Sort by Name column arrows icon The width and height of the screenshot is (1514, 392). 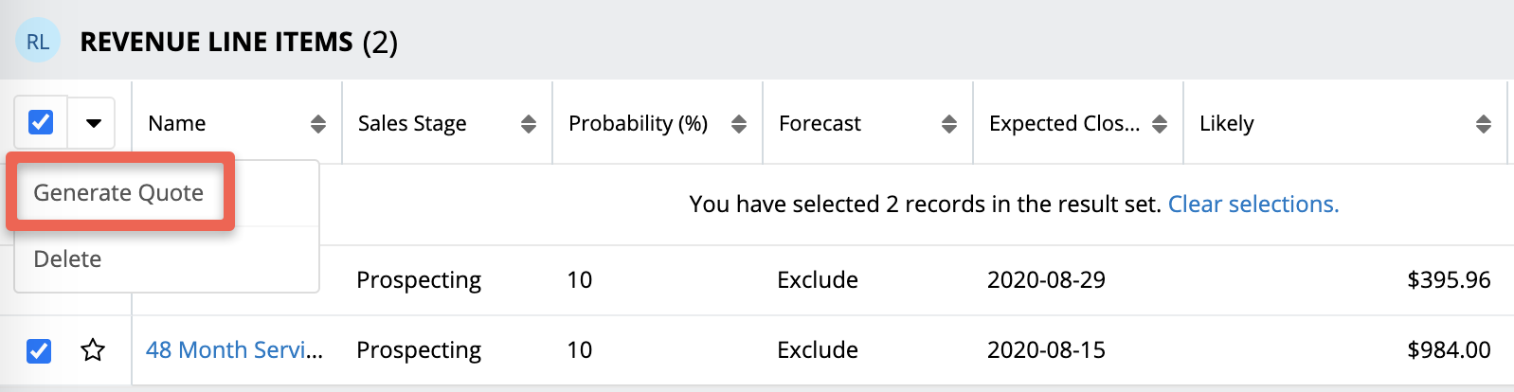[x=318, y=124]
